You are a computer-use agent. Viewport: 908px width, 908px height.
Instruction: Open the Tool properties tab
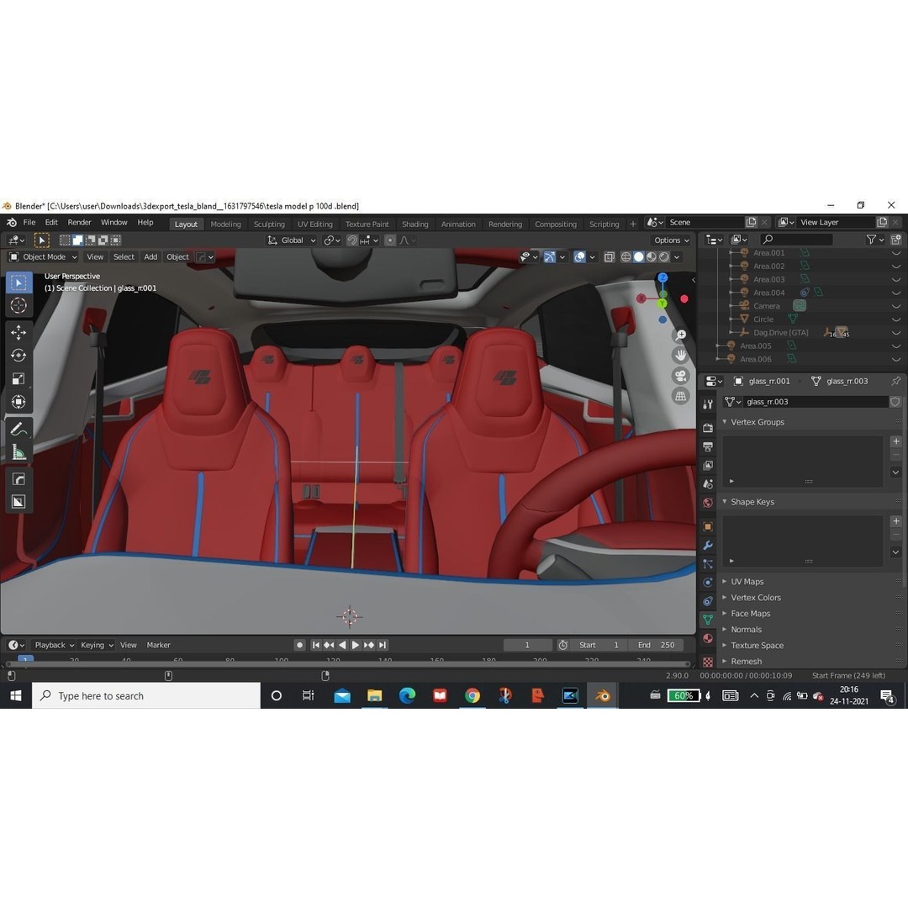coord(708,404)
